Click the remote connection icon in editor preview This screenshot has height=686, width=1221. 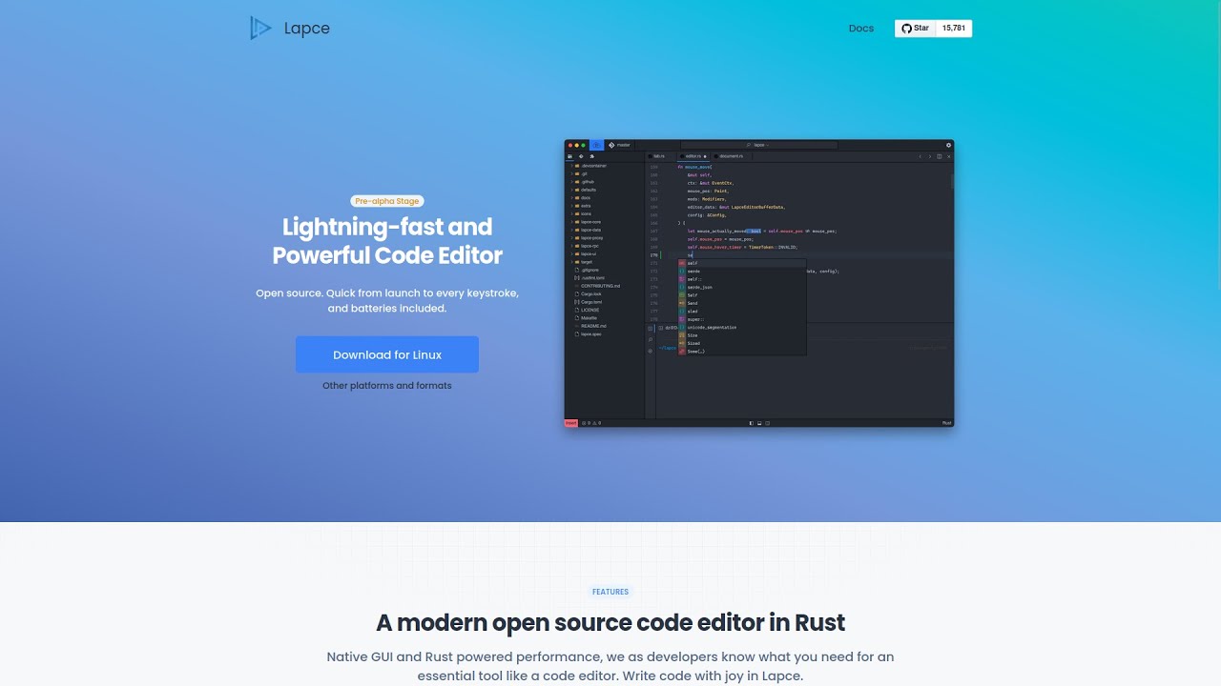596,145
